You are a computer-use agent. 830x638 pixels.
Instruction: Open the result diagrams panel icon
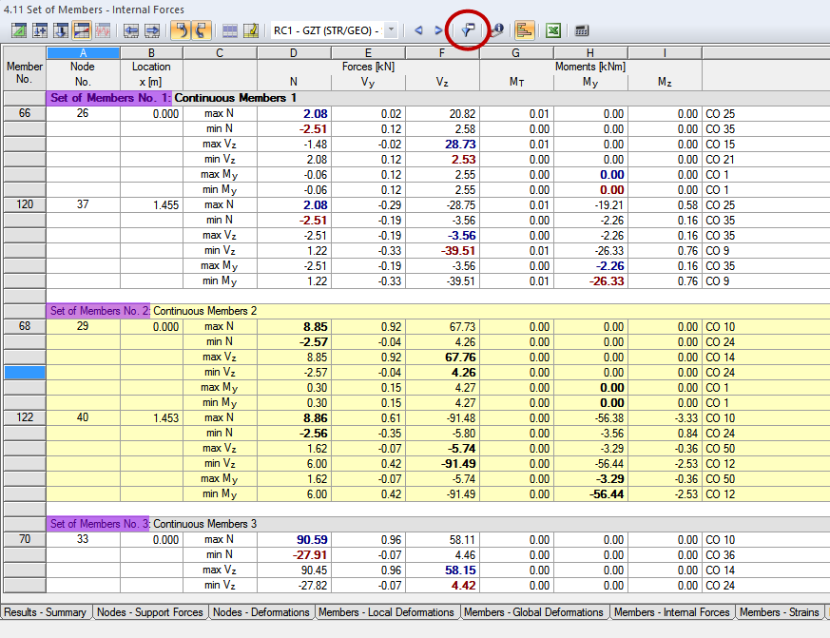tap(524, 29)
